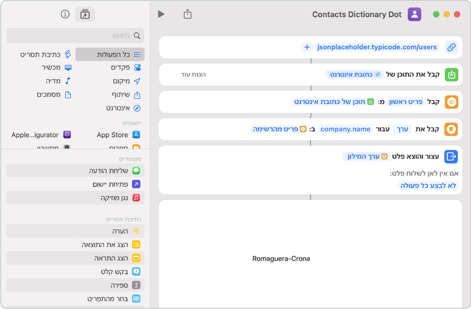Add the הצג התראה action
The width and height of the screenshot is (471, 309).
75,258
